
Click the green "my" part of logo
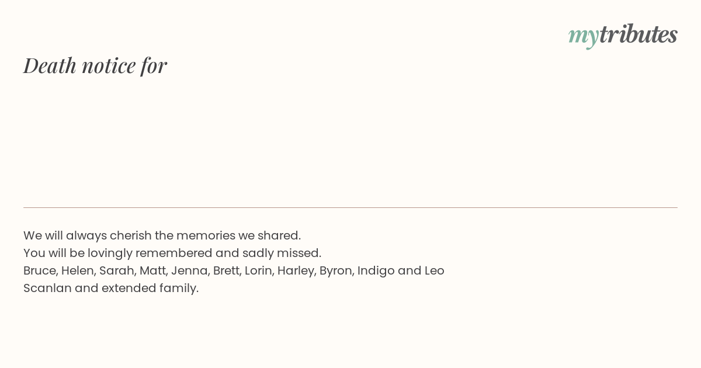click(584, 37)
